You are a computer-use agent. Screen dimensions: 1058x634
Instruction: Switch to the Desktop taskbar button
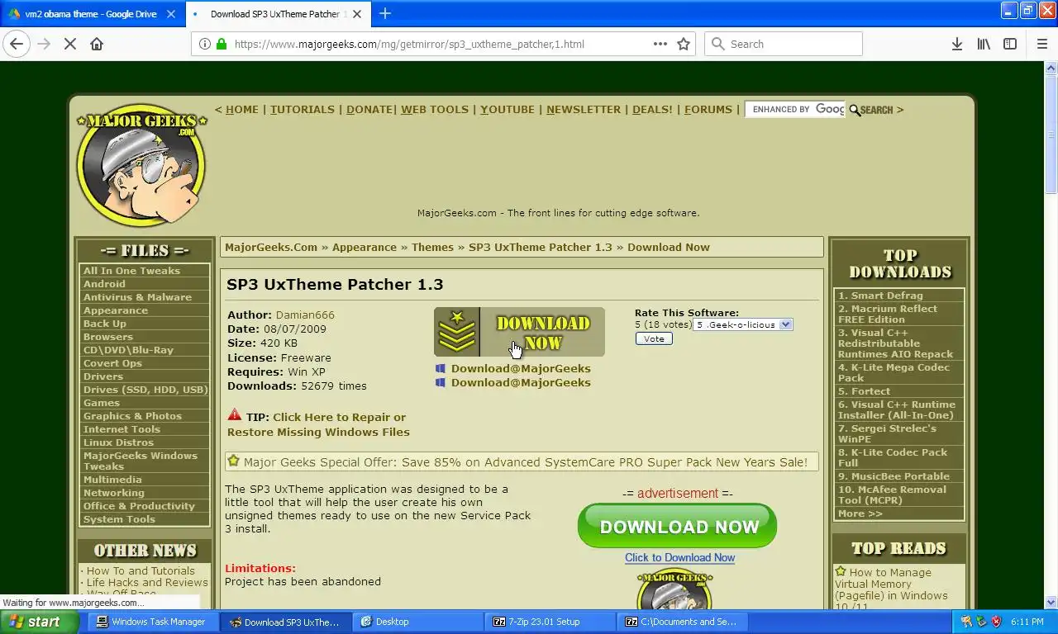coord(417,622)
